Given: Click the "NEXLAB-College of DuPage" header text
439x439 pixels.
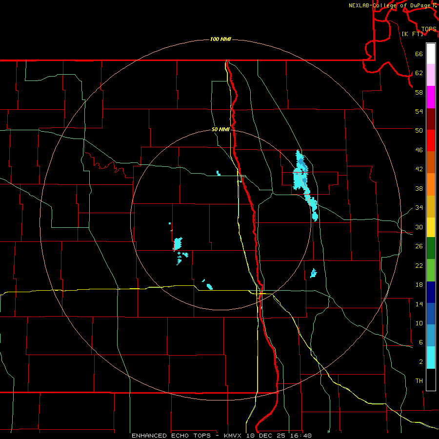Looking at the screenshot, I should (x=389, y=5).
